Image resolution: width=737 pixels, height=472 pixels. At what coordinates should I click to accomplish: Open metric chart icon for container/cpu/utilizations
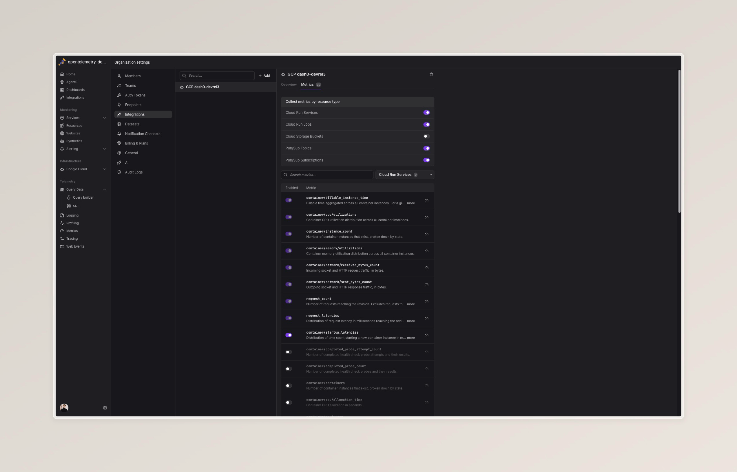point(426,217)
